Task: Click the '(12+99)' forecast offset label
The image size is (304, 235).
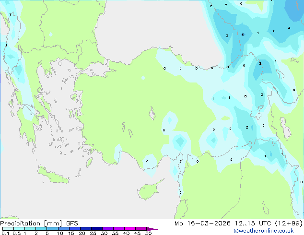Action: [289, 223]
